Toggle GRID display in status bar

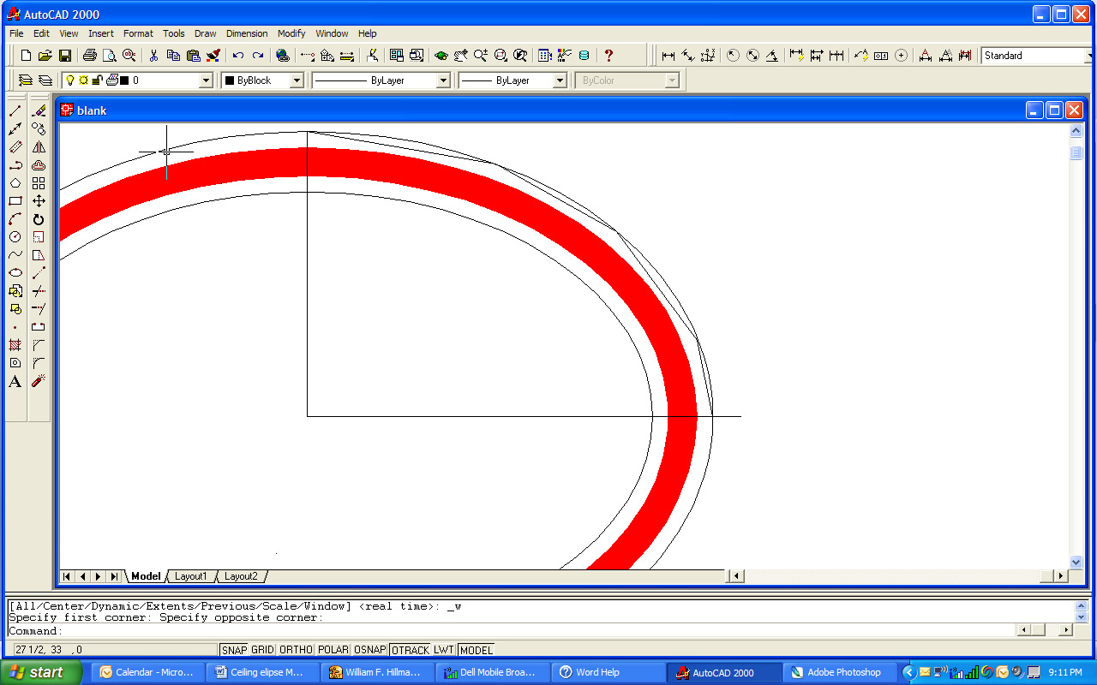262,650
